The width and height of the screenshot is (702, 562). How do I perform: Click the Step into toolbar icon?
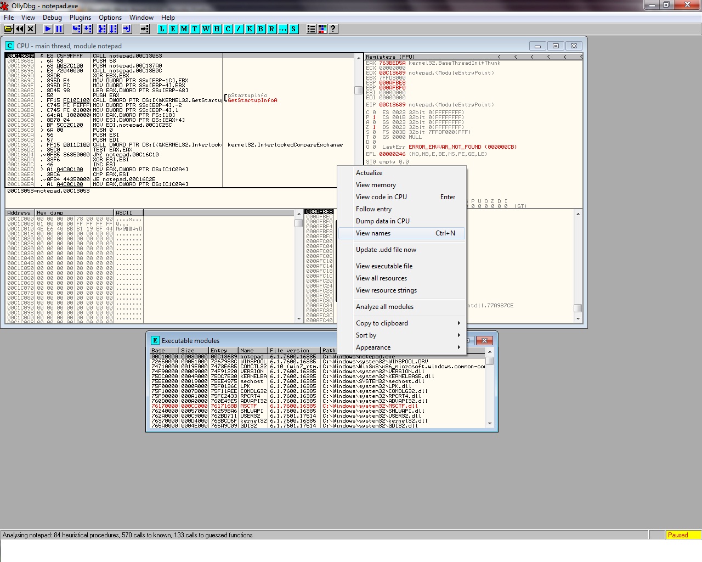(x=77, y=29)
